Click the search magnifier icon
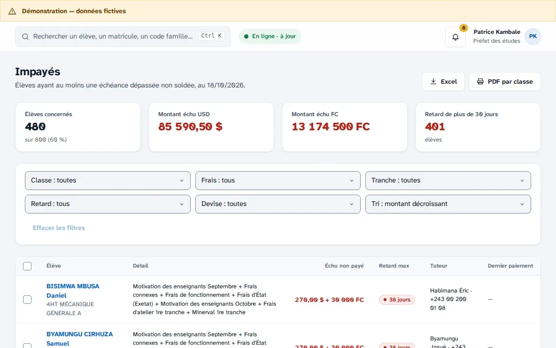The width and height of the screenshot is (556, 348). point(25,37)
